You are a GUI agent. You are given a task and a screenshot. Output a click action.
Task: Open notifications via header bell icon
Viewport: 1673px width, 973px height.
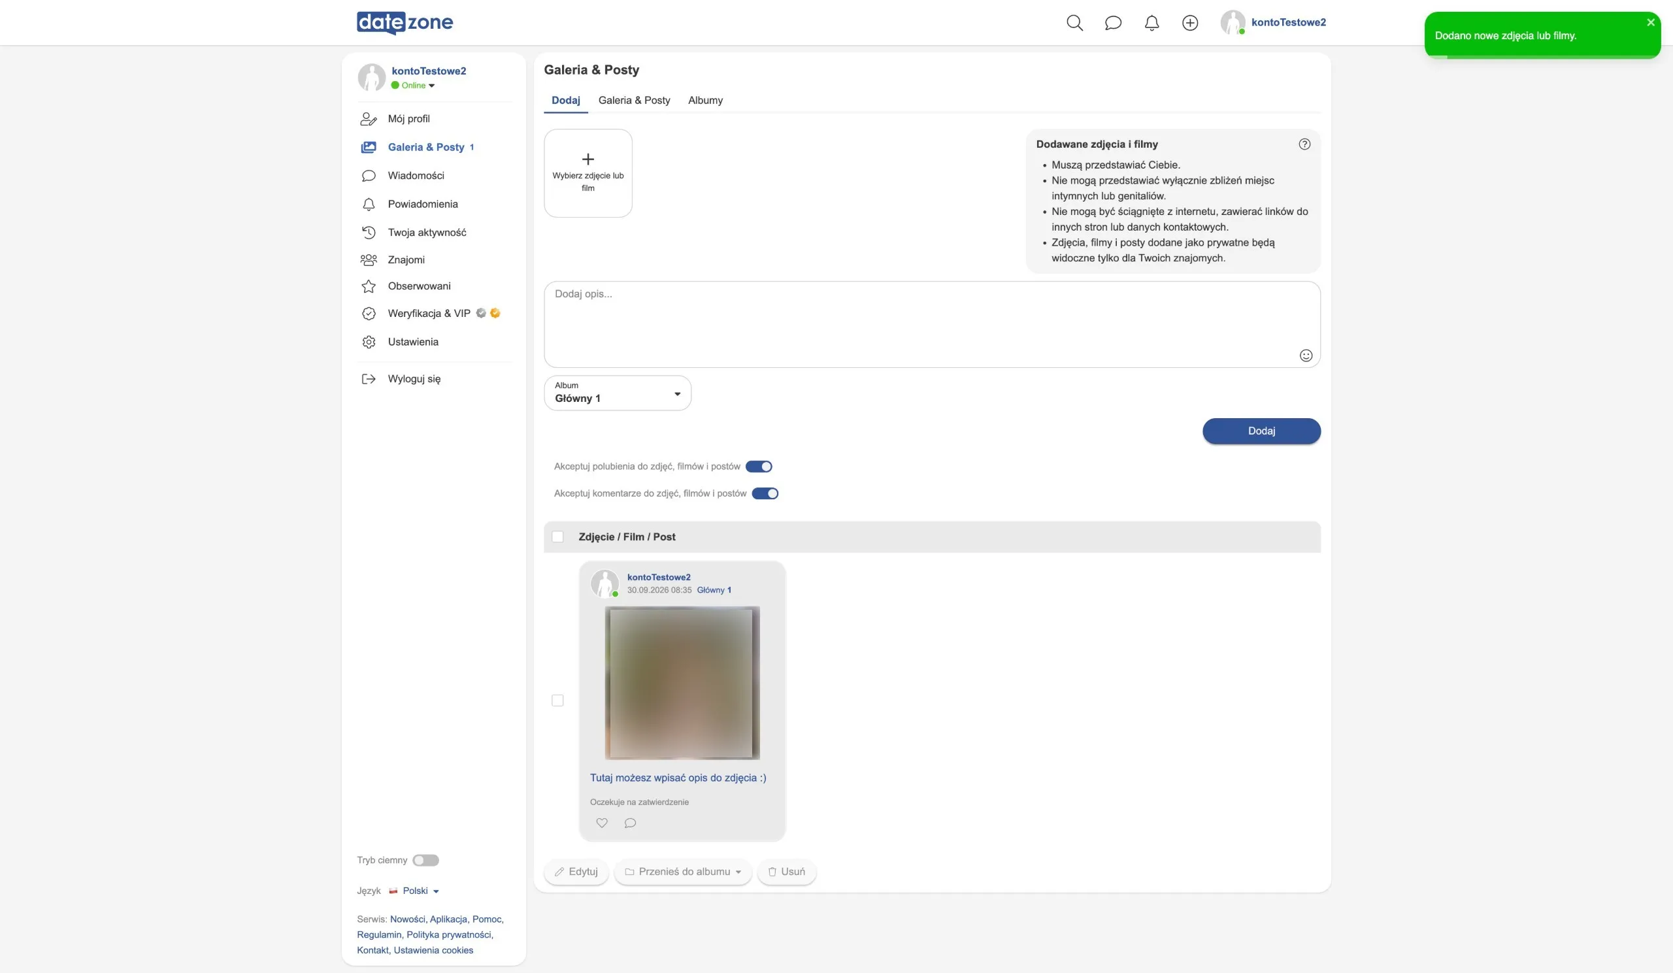tap(1151, 23)
